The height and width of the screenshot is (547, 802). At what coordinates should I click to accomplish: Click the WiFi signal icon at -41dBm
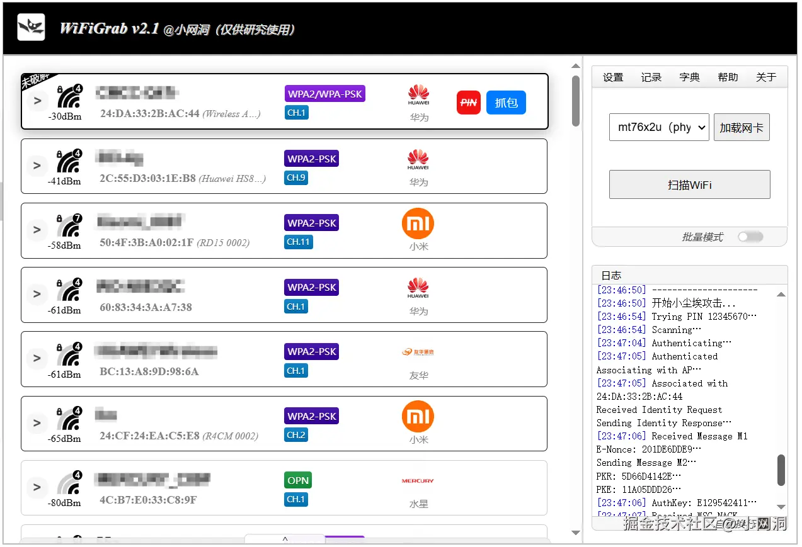(x=69, y=162)
